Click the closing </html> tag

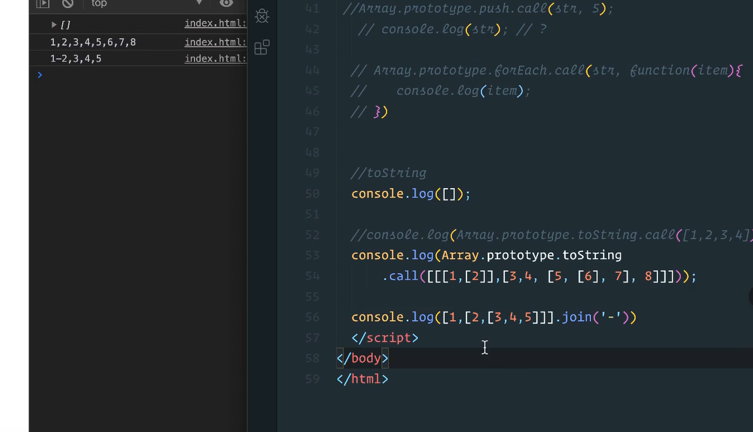tap(363, 379)
